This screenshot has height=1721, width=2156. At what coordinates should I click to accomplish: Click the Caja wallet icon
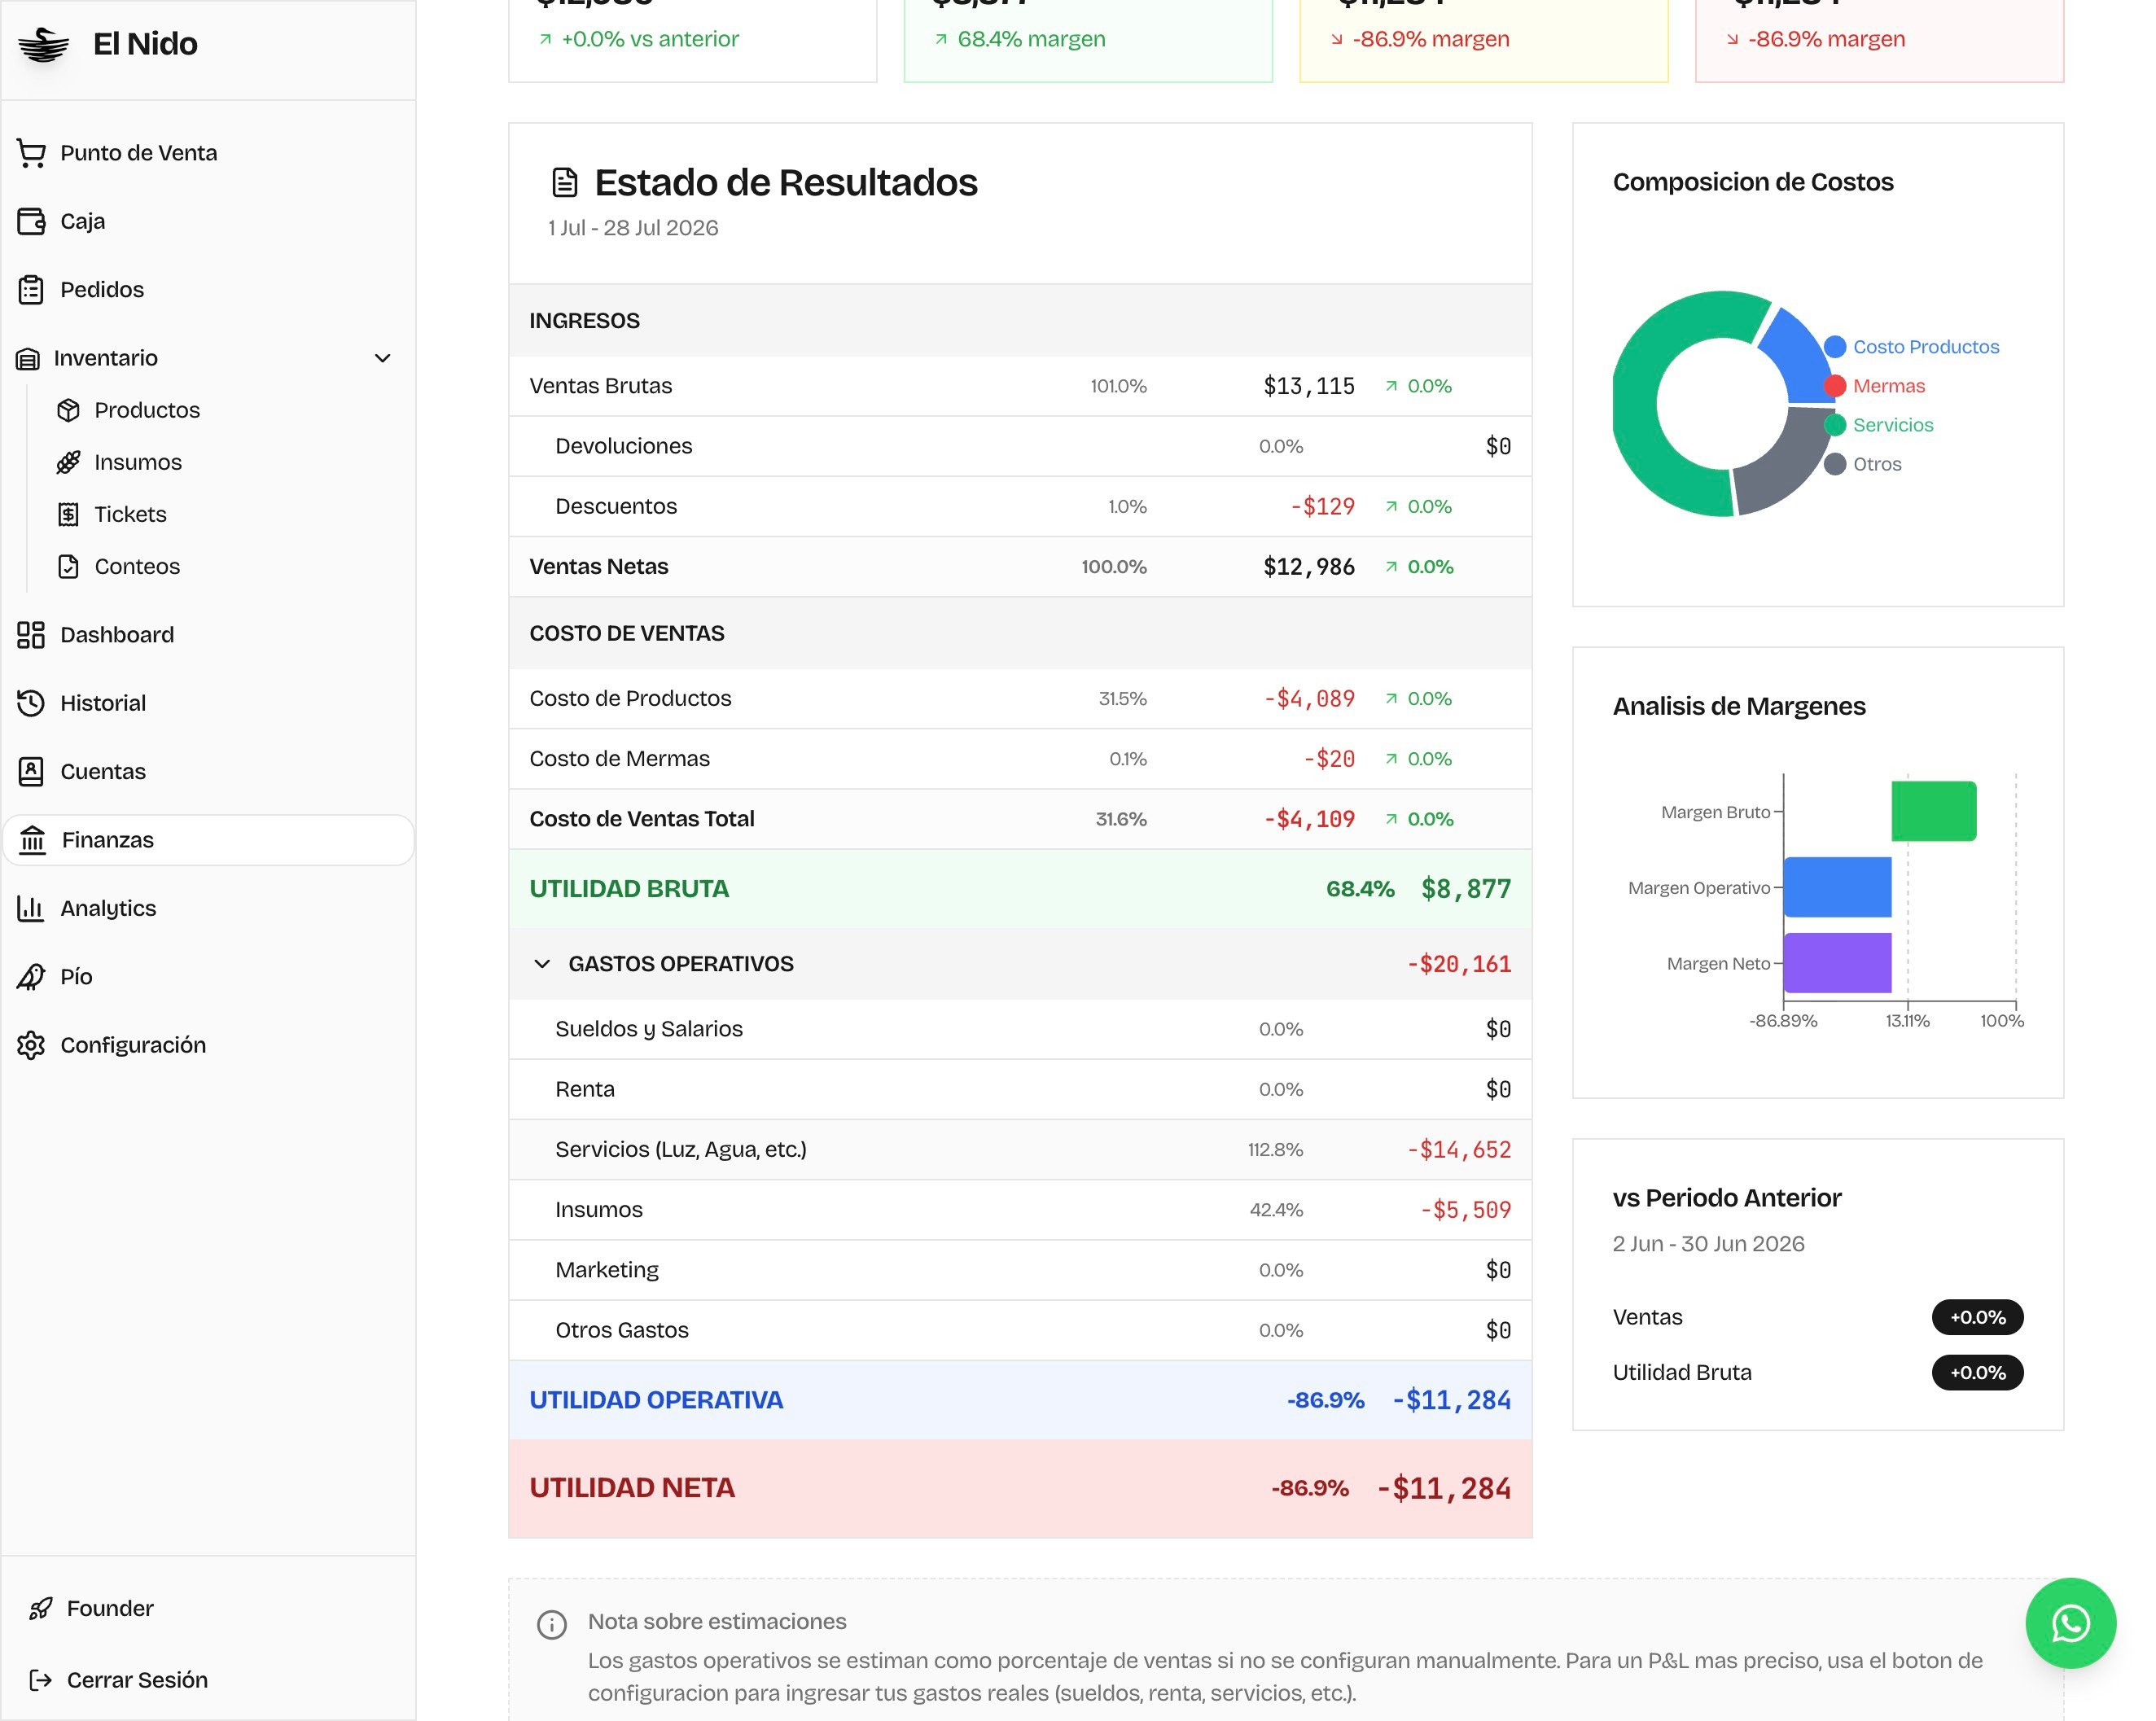[x=31, y=221]
